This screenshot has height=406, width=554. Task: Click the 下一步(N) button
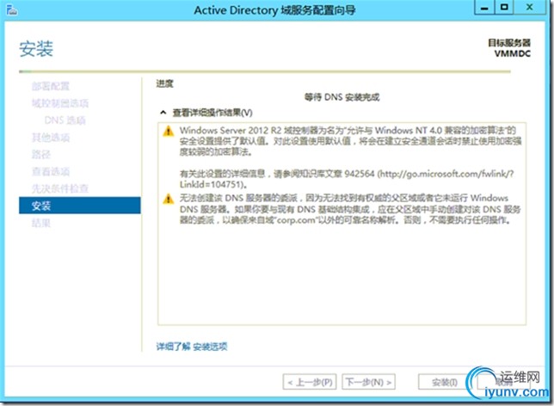pyautogui.click(x=368, y=382)
